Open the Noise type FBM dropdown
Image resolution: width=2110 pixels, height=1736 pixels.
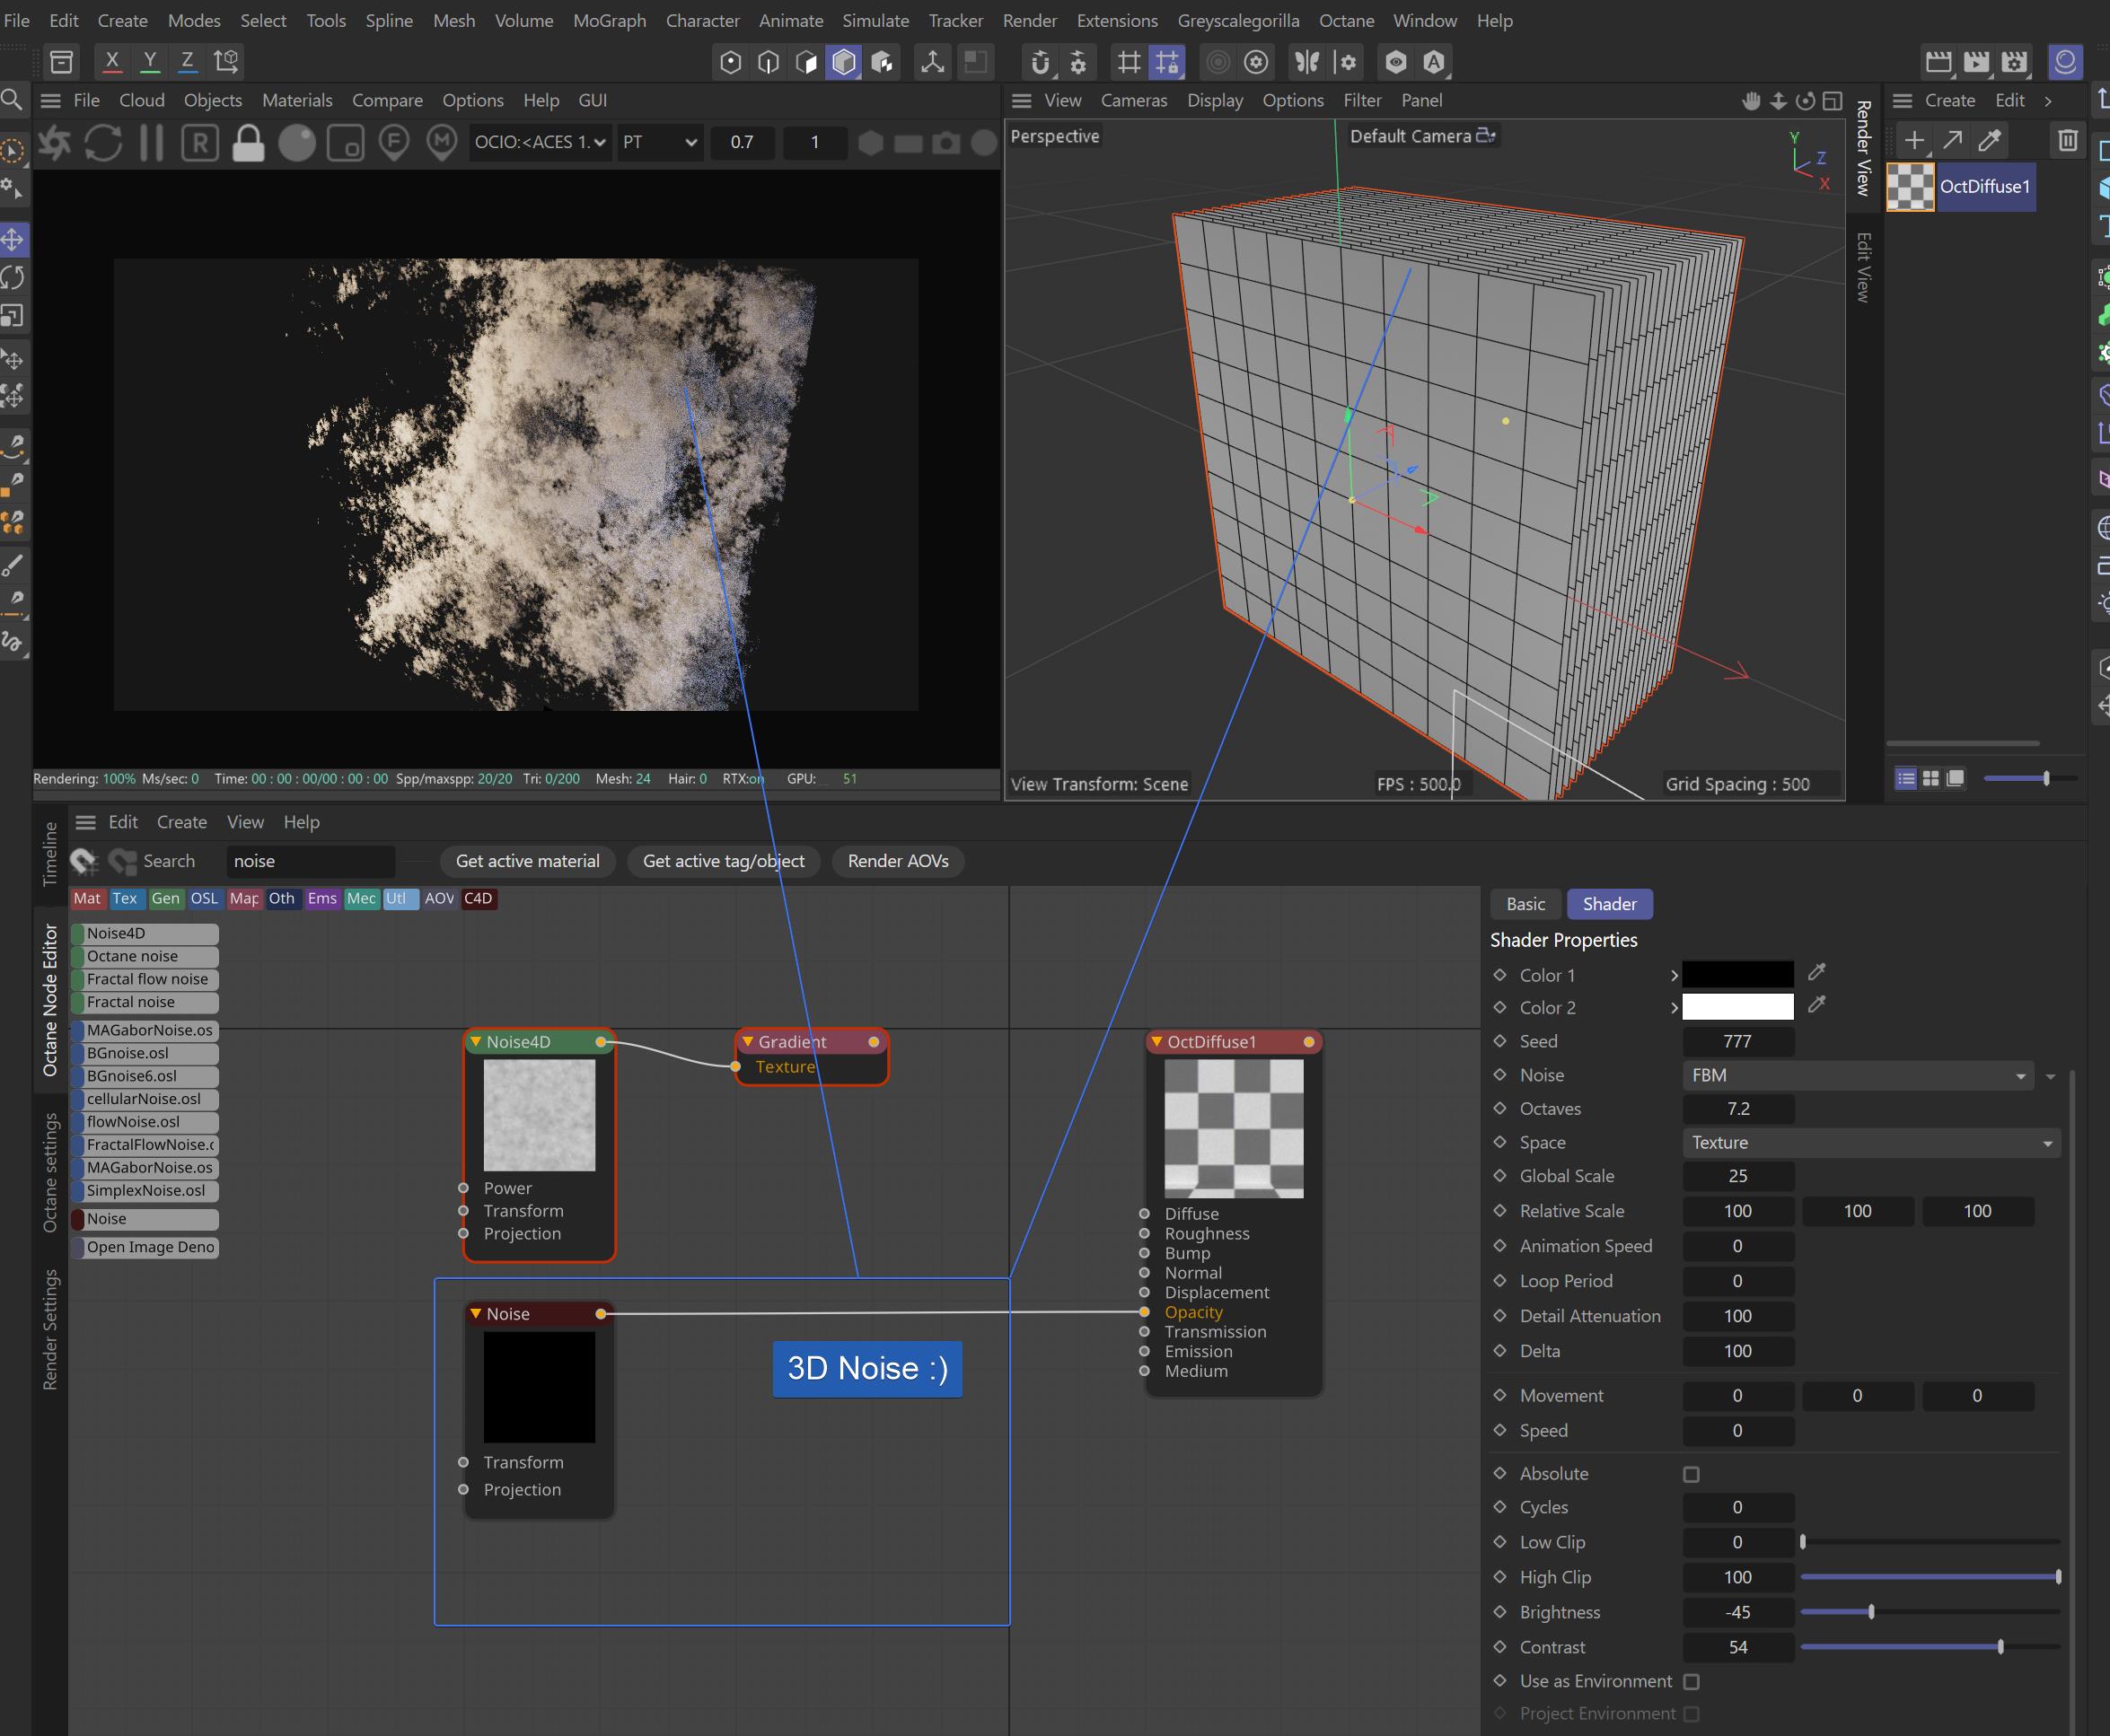pos(1857,1076)
